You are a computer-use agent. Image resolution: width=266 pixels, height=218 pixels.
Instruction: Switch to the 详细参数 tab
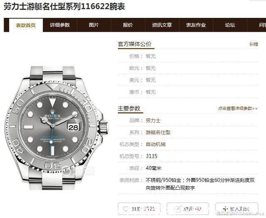tap(60, 25)
